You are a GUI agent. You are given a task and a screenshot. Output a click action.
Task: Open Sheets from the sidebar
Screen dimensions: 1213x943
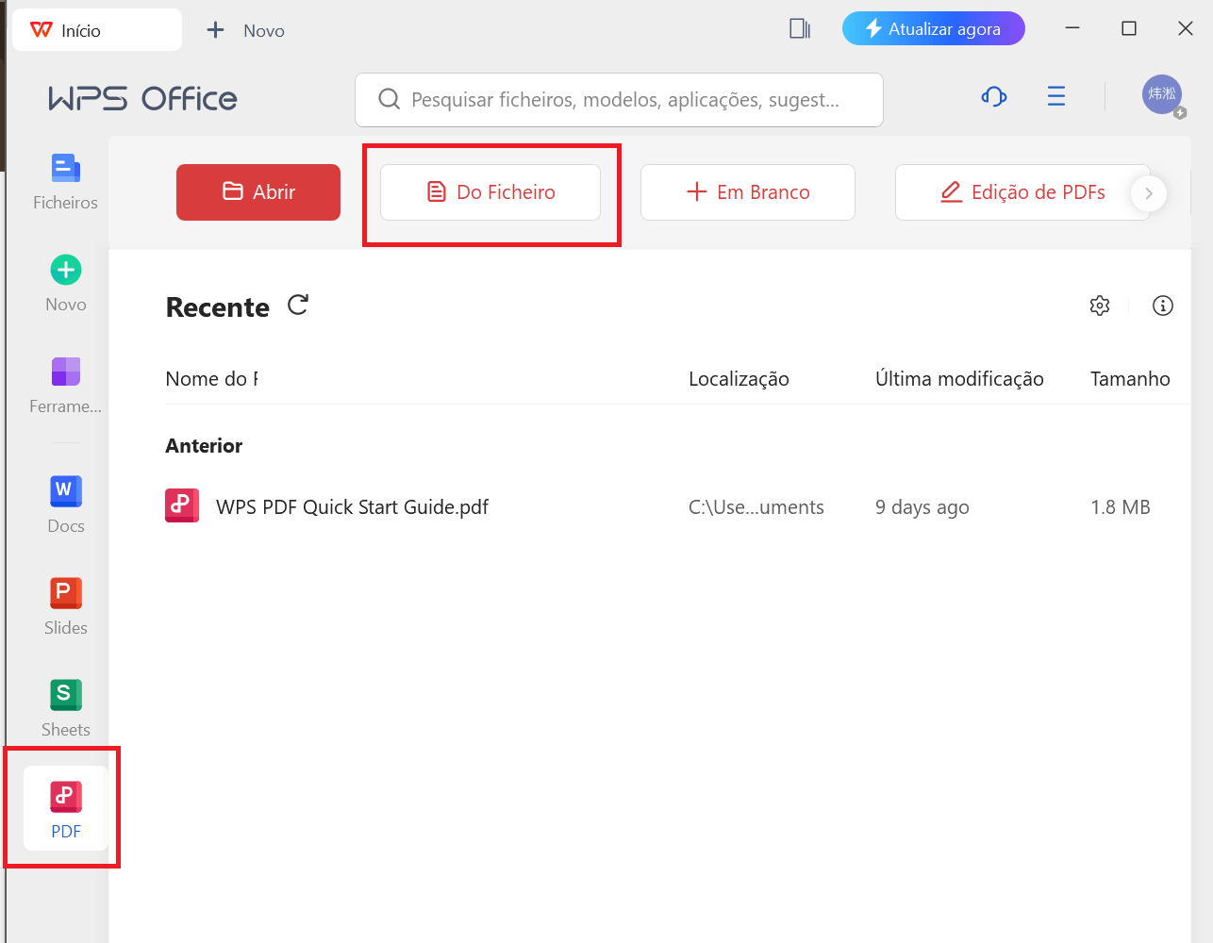pos(65,710)
